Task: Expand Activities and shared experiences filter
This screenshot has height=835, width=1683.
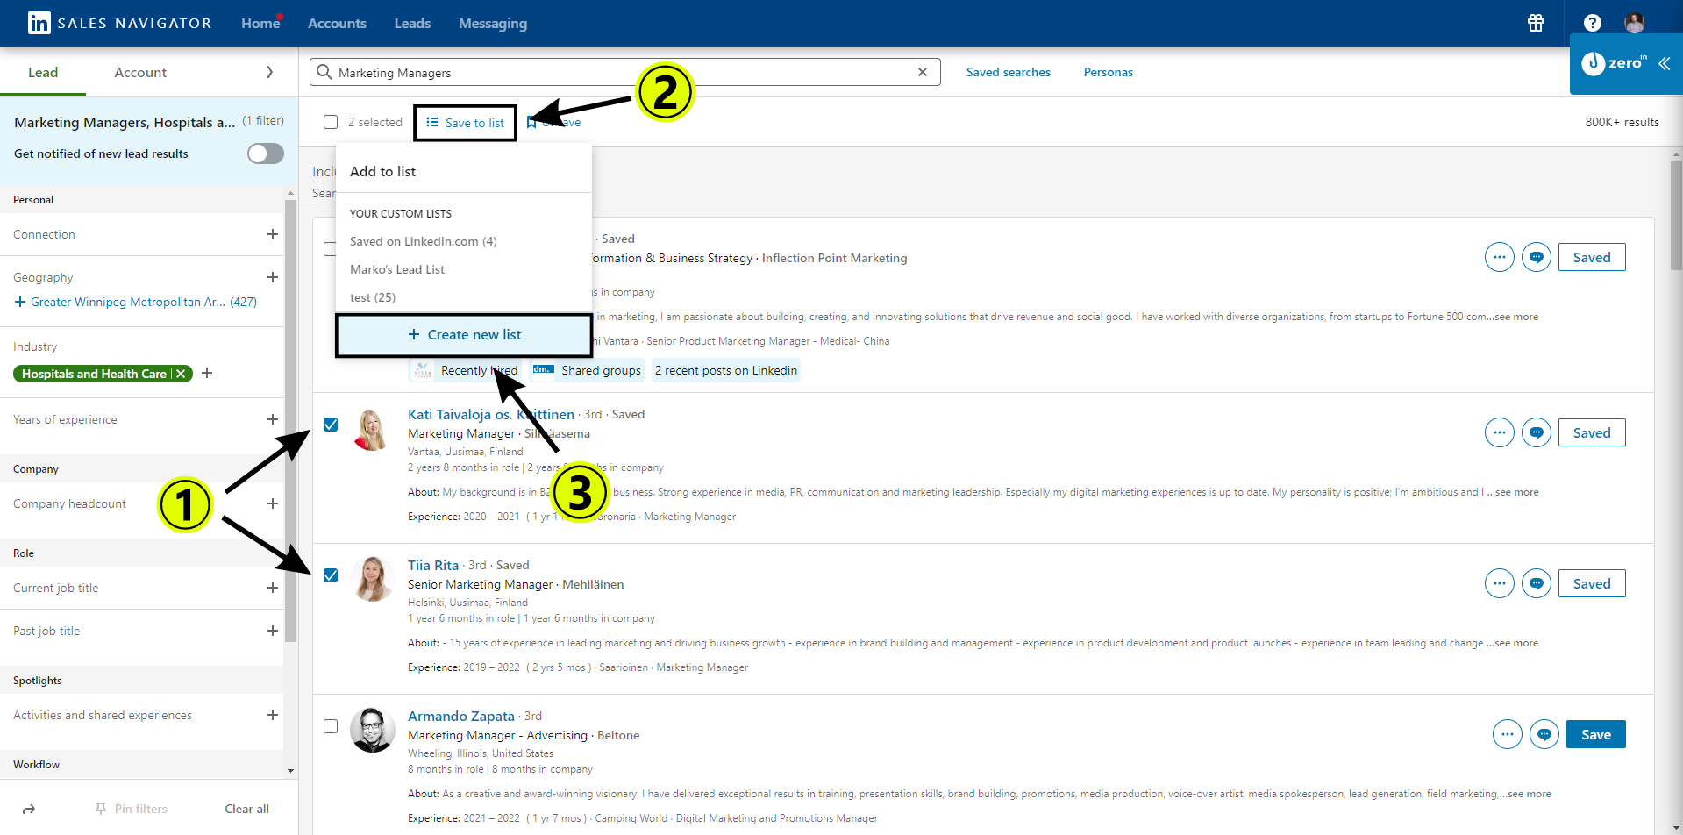Action: point(273,715)
